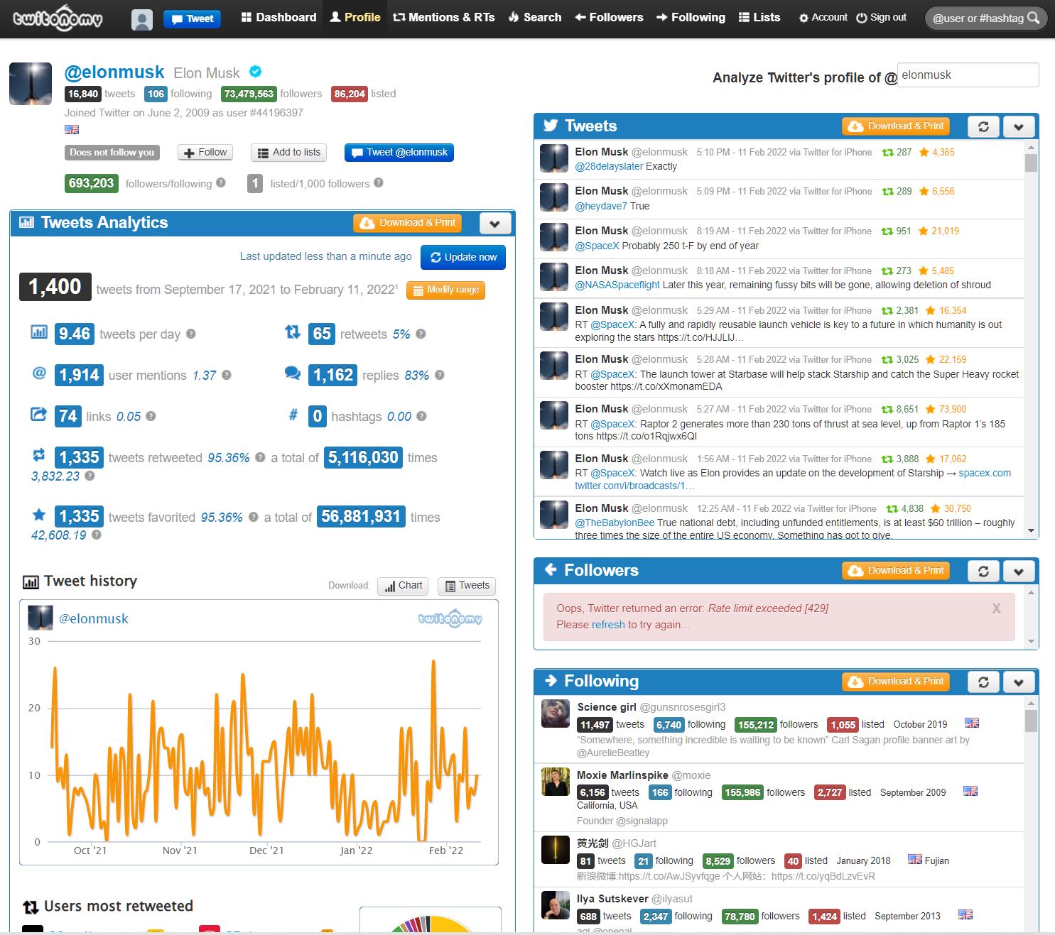The width and height of the screenshot is (1055, 935).
Task: Click the verified badge next to Elon Musk
Action: [256, 71]
